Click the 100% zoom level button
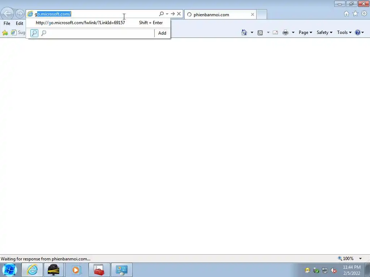 [x=346, y=259]
